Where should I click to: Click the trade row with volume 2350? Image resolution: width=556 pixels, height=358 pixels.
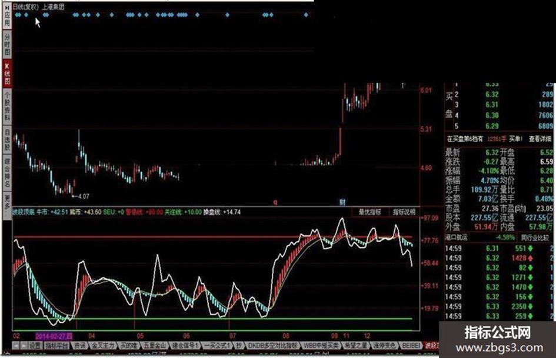(x=499, y=307)
